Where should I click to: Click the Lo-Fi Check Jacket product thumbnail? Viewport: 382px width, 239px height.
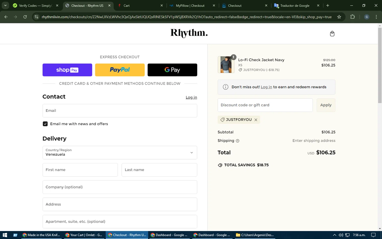coord(226,65)
